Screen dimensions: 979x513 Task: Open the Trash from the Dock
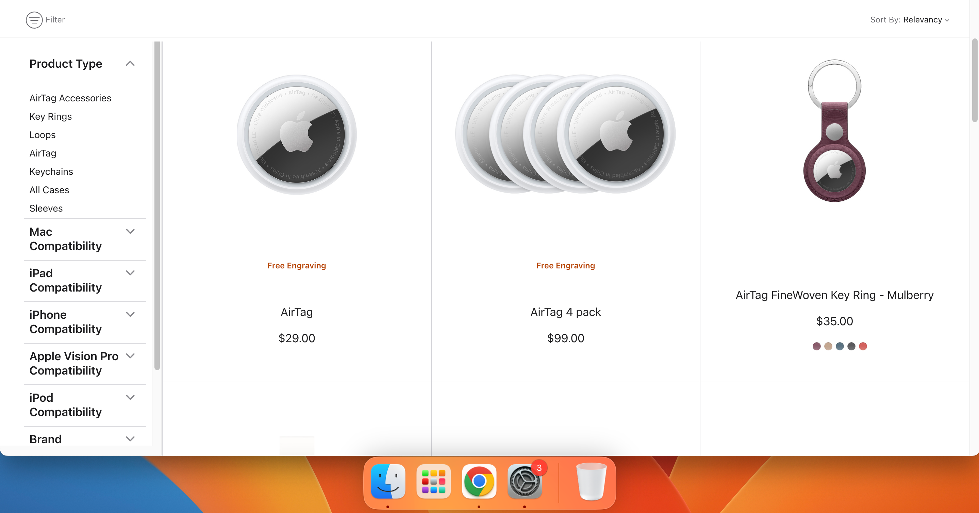tap(591, 482)
